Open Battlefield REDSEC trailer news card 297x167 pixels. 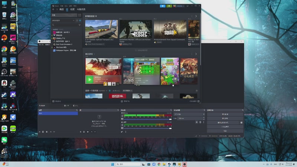point(136,31)
